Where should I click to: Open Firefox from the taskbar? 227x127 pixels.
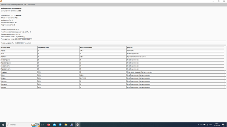pos(48,125)
